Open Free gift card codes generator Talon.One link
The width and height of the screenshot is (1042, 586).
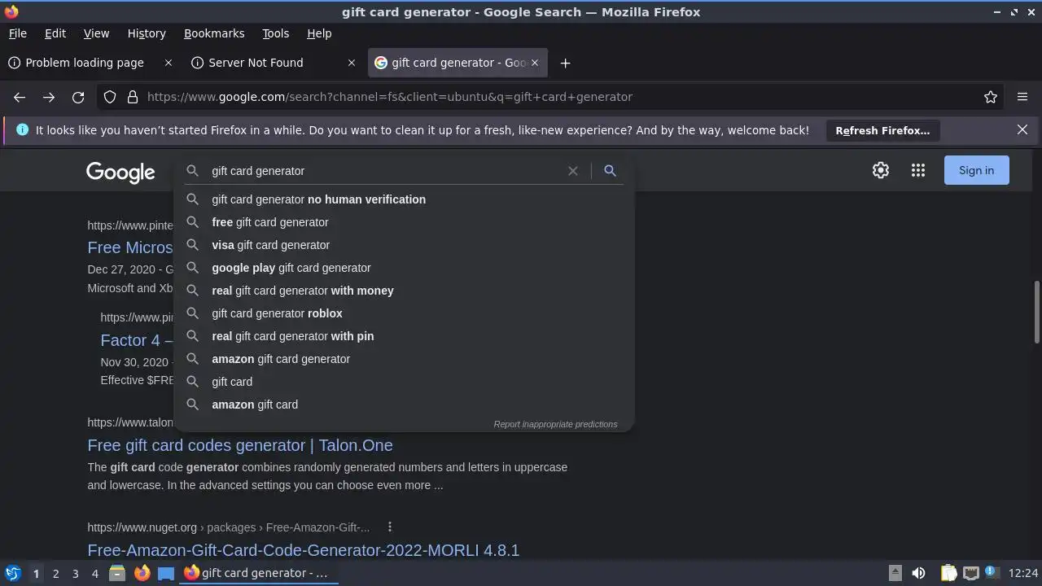click(x=240, y=445)
